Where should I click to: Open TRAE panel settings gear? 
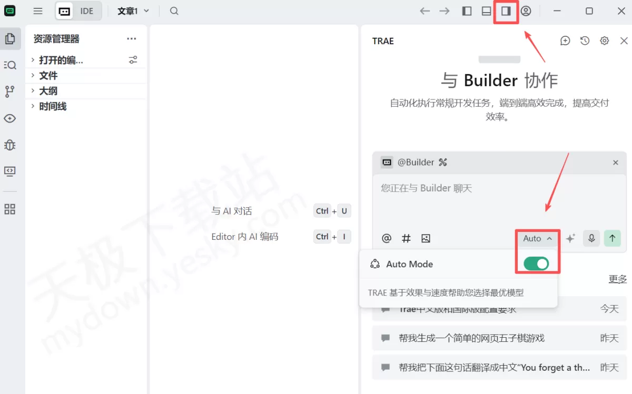click(605, 41)
